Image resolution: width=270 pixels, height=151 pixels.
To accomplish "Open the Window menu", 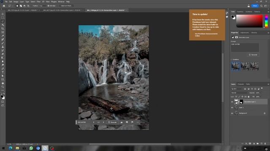I will click(x=61, y=2).
